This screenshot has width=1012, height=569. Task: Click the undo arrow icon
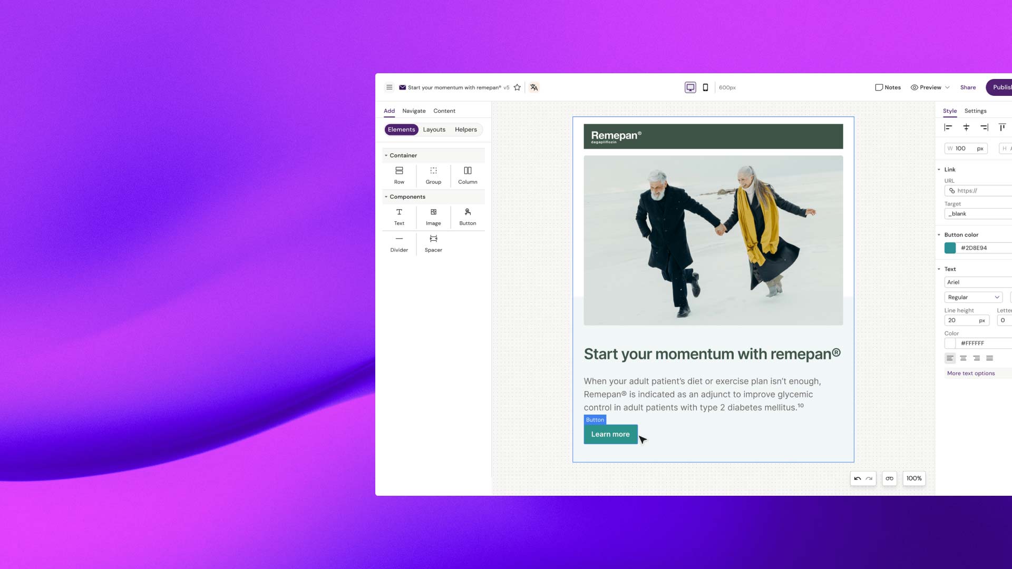(x=858, y=478)
